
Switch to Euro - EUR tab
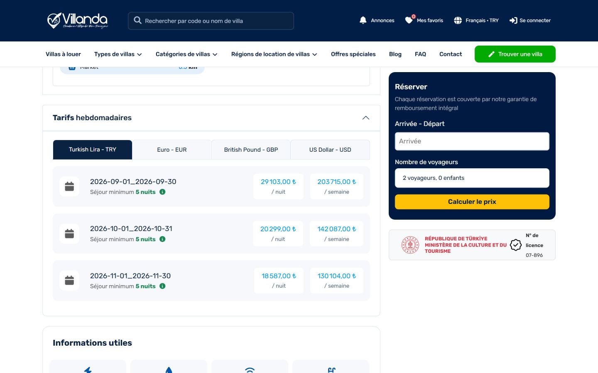(172, 150)
